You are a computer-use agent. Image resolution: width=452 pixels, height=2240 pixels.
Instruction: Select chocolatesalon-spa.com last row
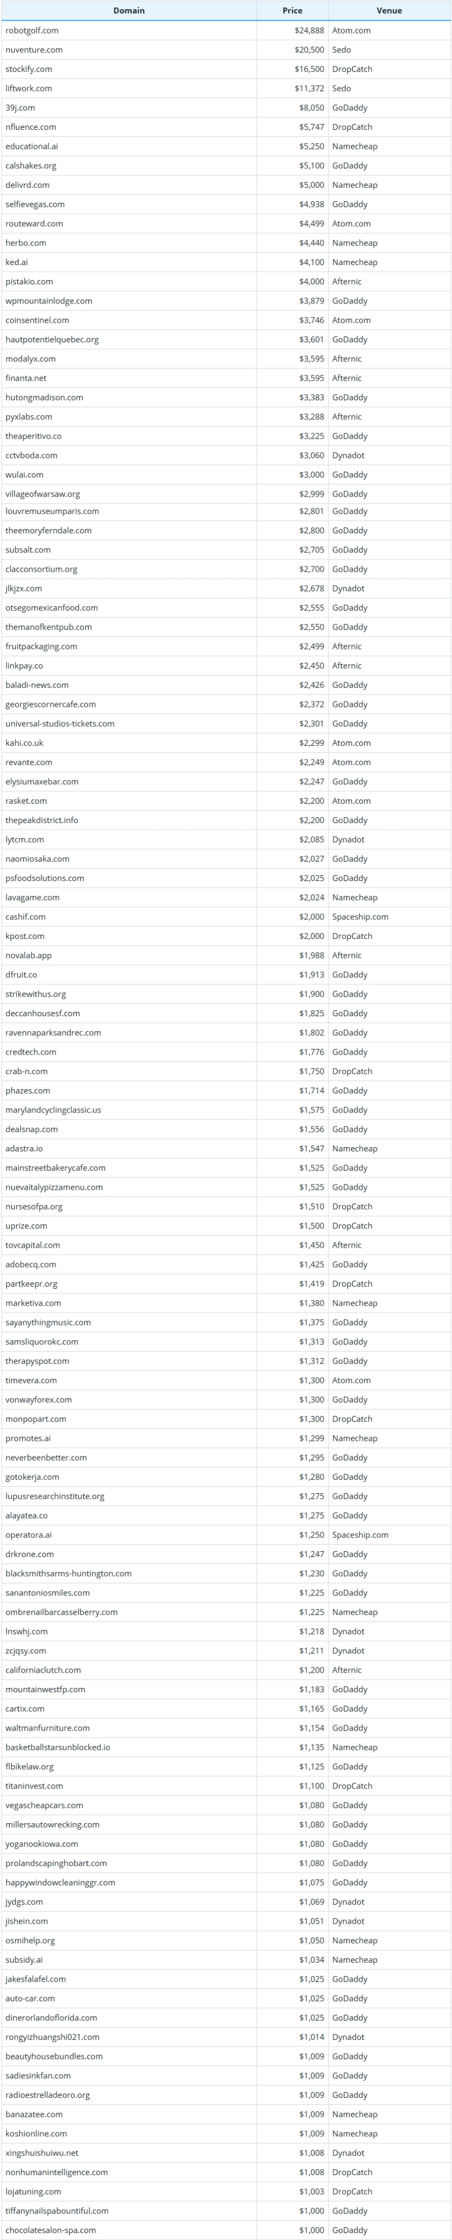coord(226,2229)
